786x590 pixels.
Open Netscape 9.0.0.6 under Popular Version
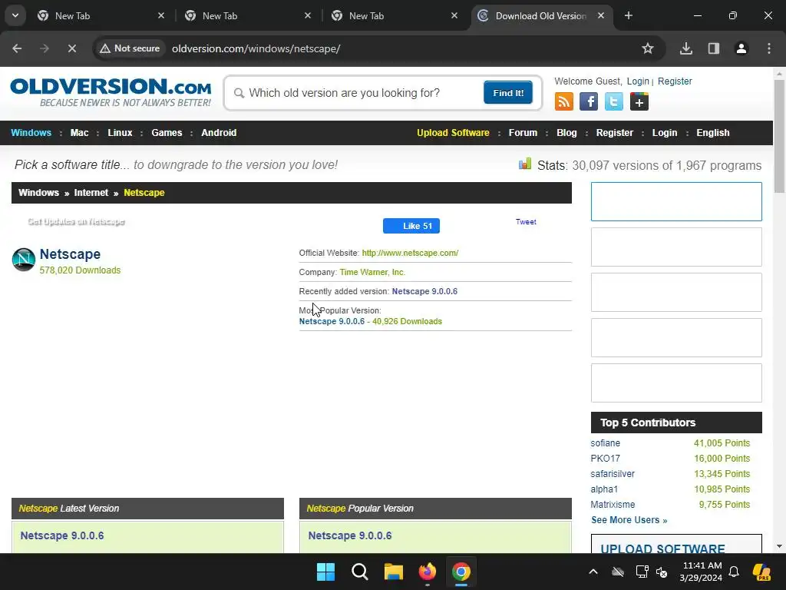350,535
